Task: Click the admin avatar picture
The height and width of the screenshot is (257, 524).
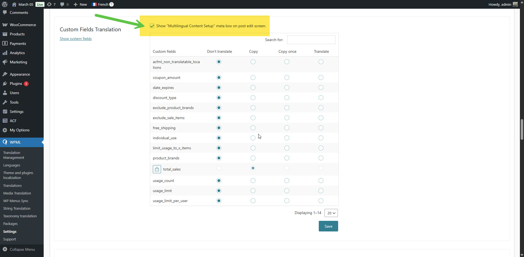Action: pos(515,4)
